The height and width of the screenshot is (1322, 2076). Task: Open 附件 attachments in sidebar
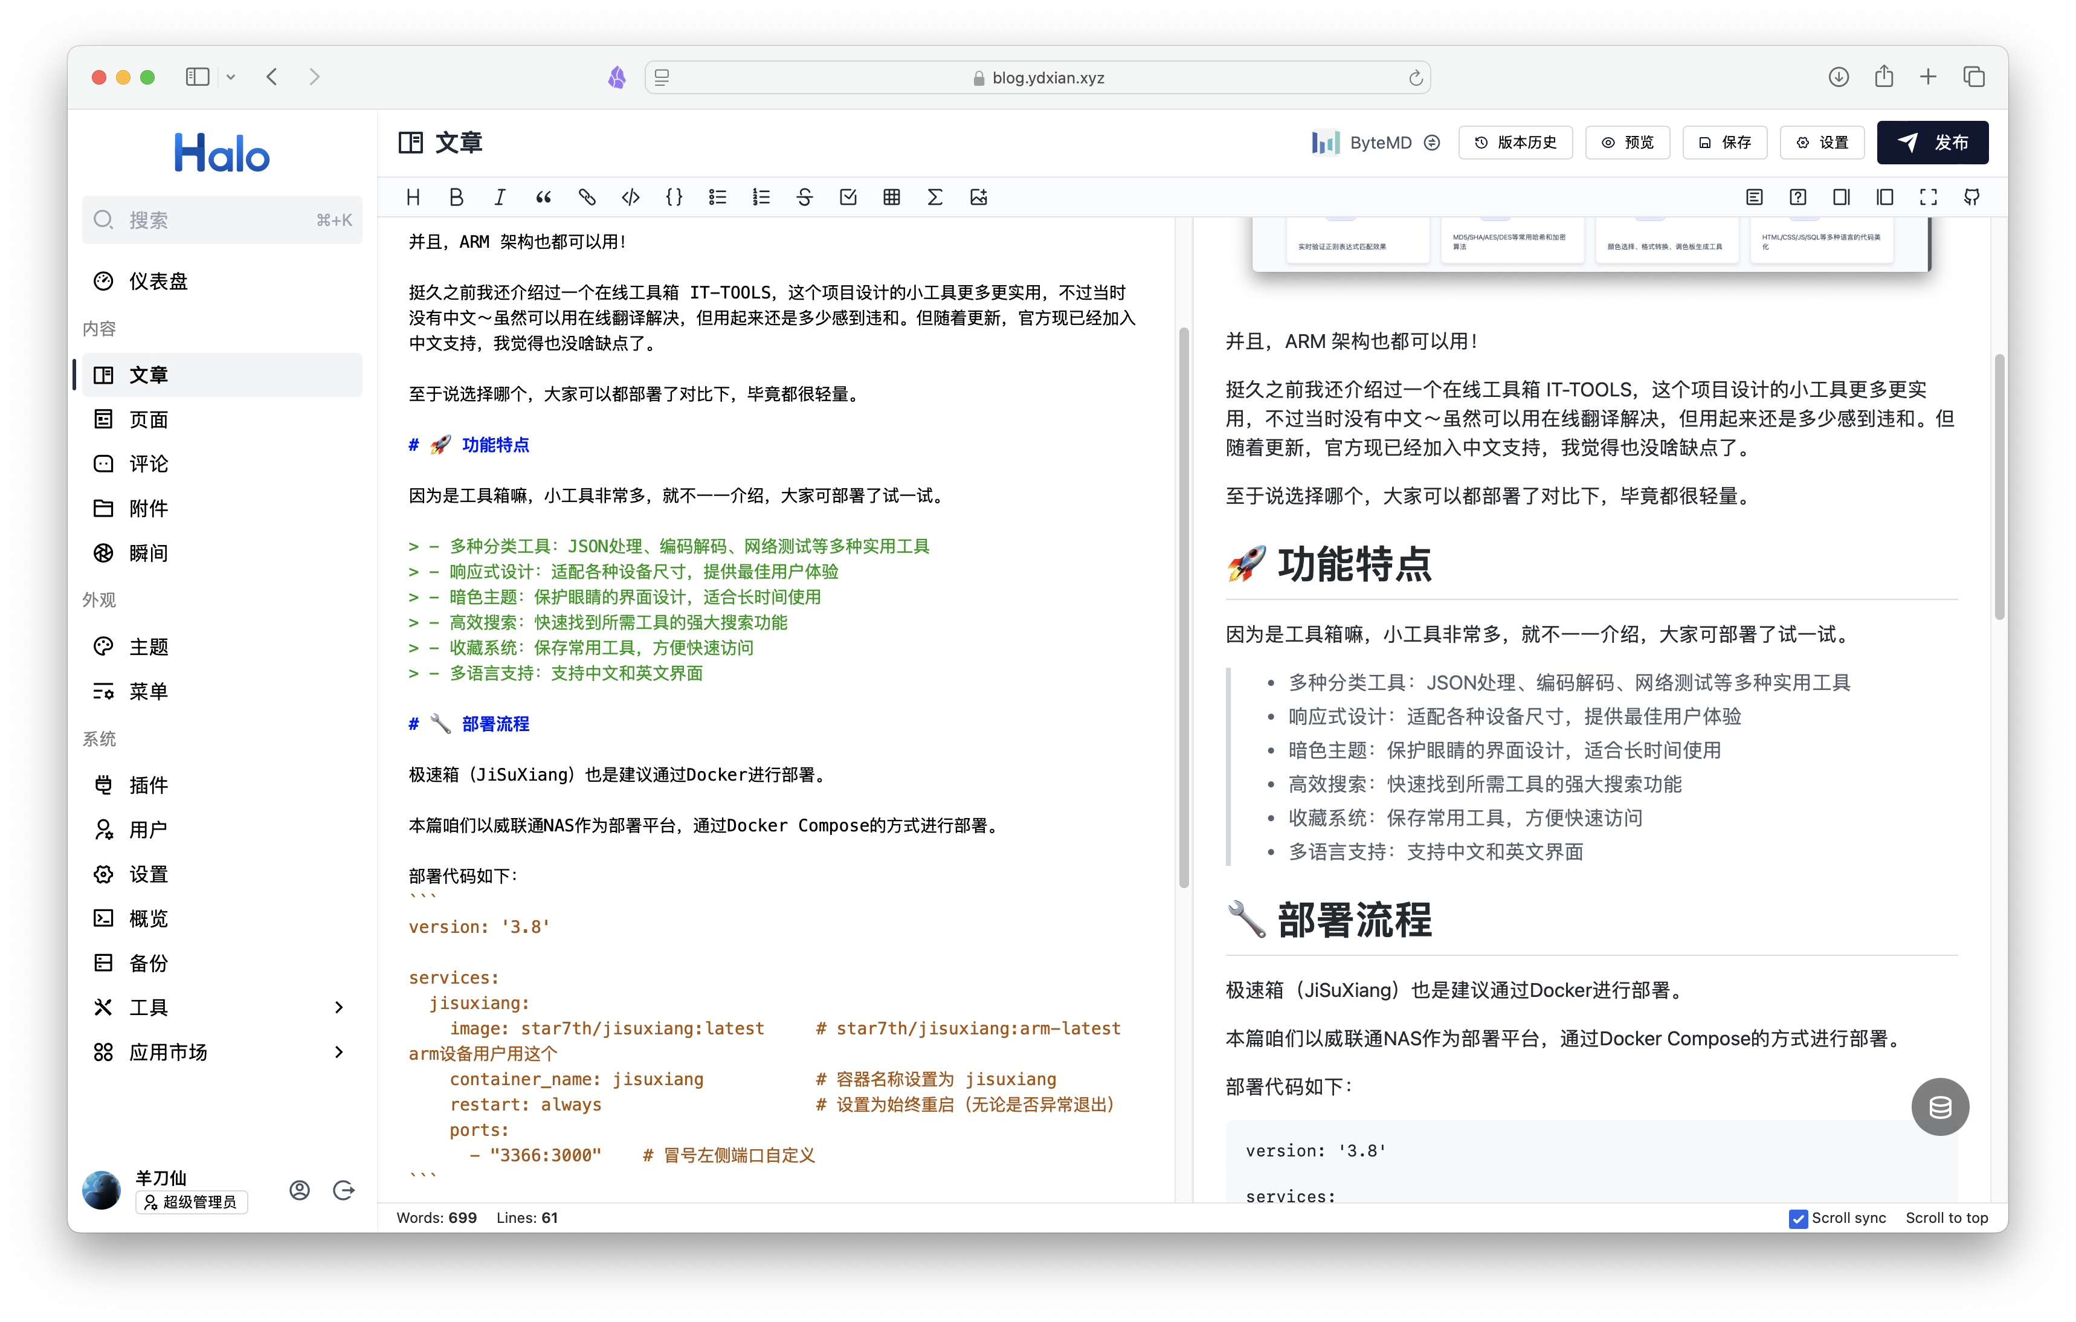(222, 509)
